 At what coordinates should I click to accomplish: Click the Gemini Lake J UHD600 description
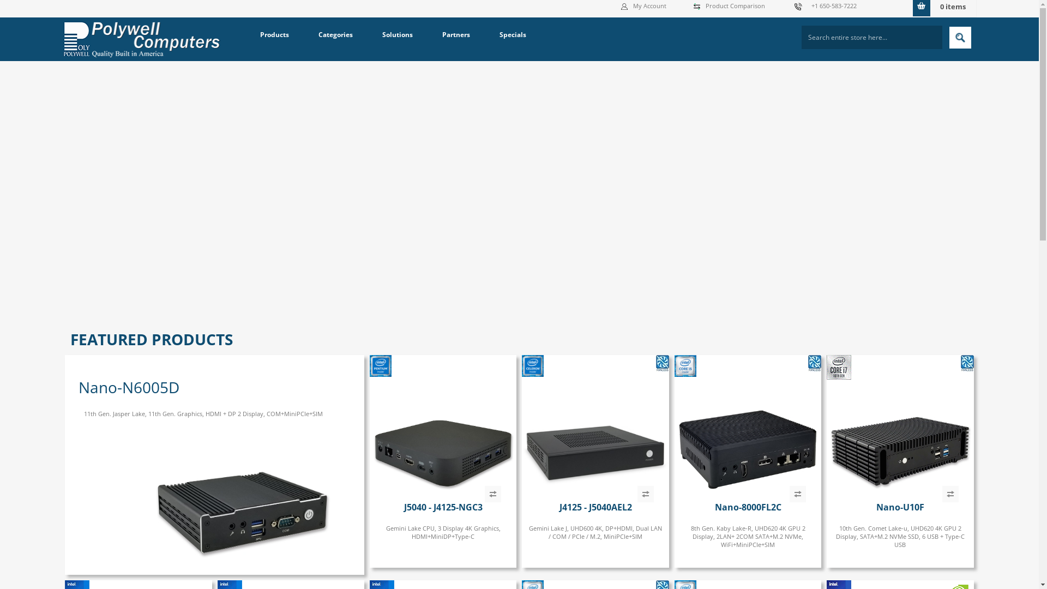click(595, 532)
